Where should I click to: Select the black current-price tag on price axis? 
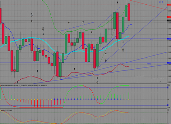click(x=169, y=20)
